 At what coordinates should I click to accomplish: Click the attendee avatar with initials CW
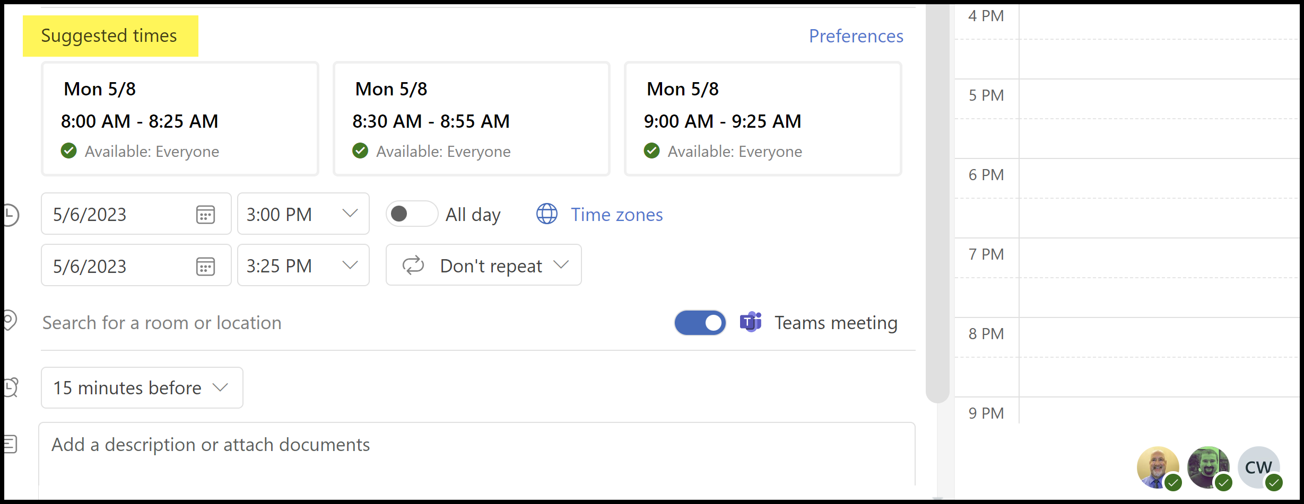pos(1259,467)
